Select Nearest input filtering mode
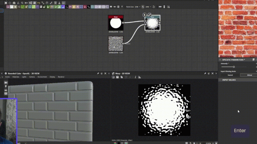 click(x=230, y=75)
